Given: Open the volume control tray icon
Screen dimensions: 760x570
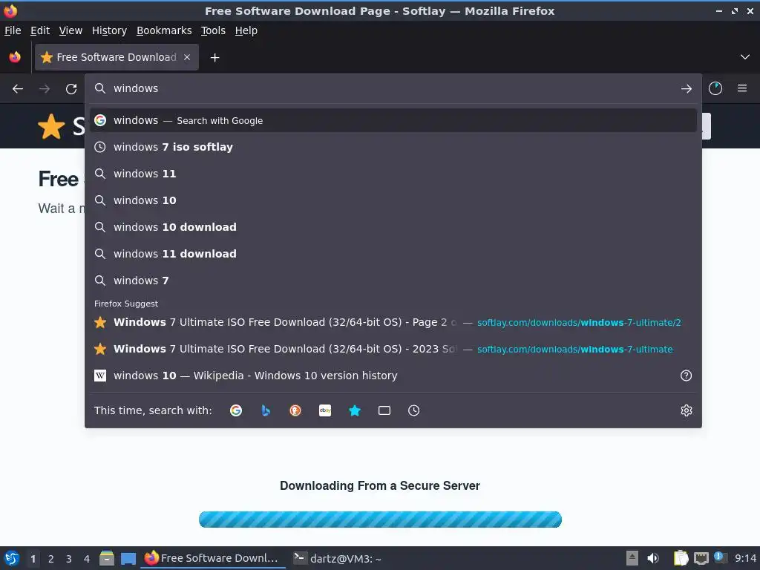Looking at the screenshot, I should (x=653, y=558).
